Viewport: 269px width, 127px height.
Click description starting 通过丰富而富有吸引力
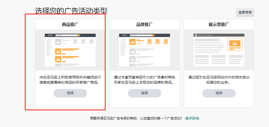[x=145, y=80]
